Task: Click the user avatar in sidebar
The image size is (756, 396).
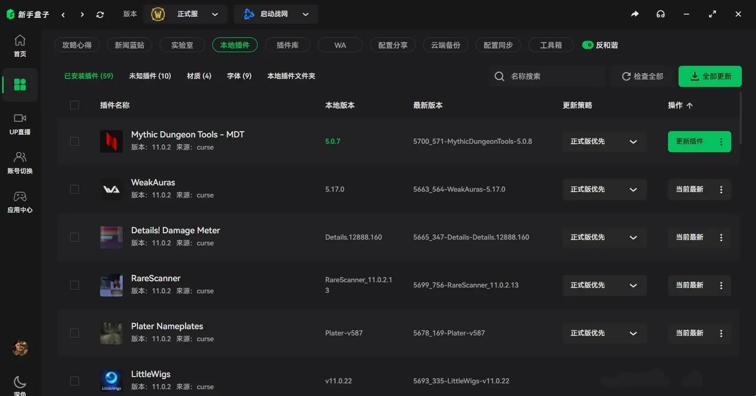Action: pyautogui.click(x=20, y=348)
